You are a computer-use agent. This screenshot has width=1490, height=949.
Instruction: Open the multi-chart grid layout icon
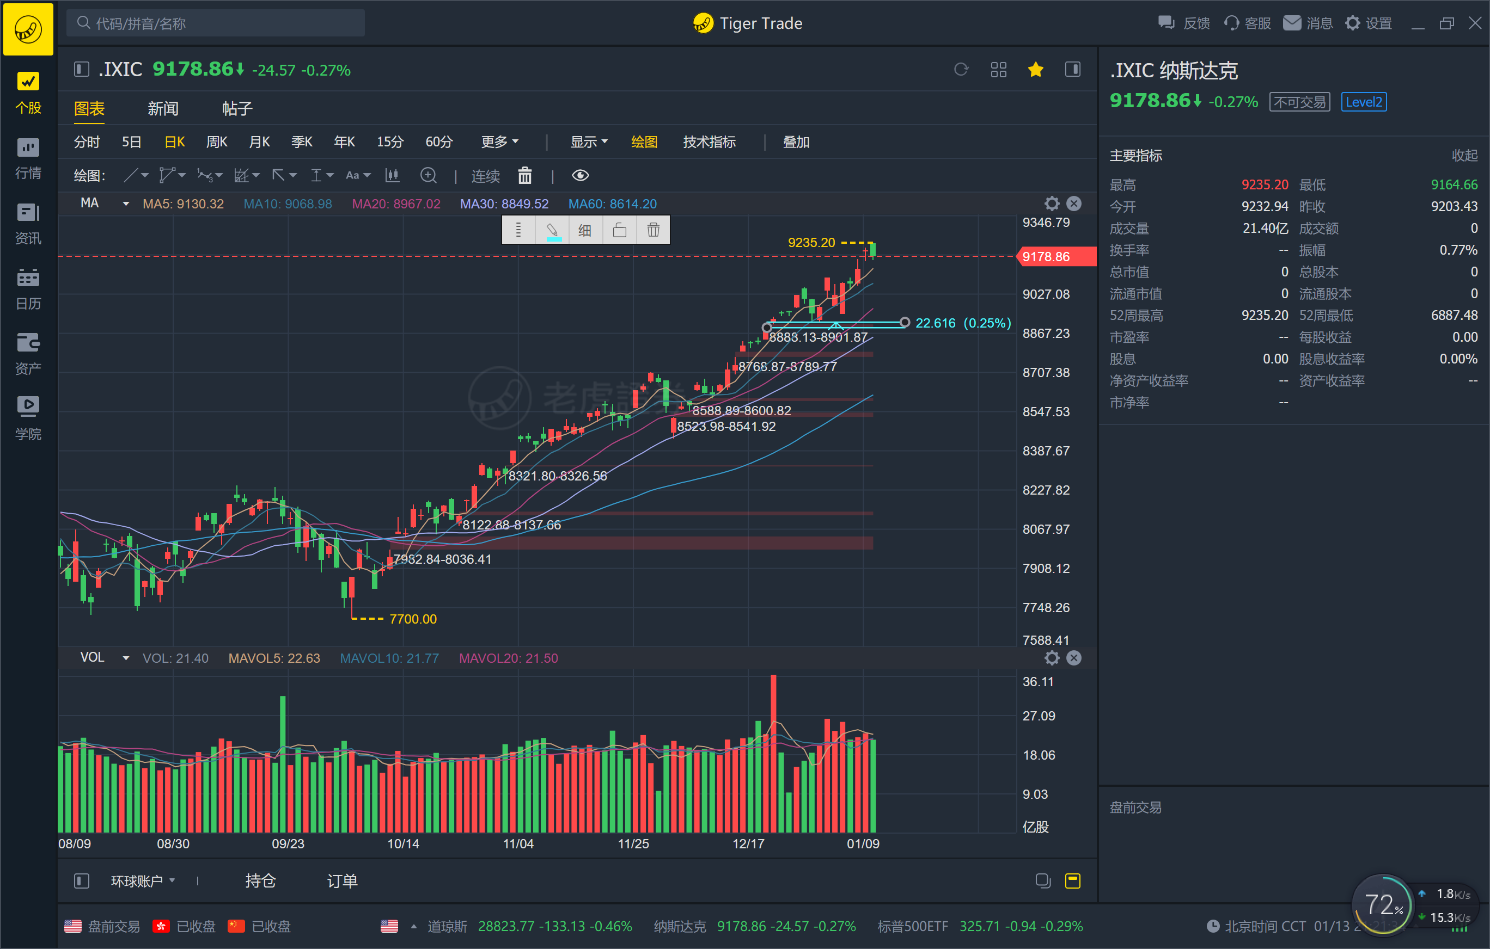pos(998,70)
